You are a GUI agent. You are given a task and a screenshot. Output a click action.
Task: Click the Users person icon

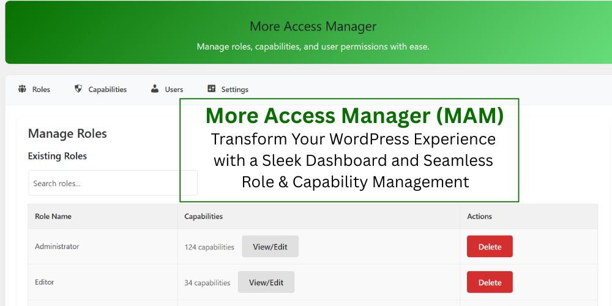(x=155, y=89)
